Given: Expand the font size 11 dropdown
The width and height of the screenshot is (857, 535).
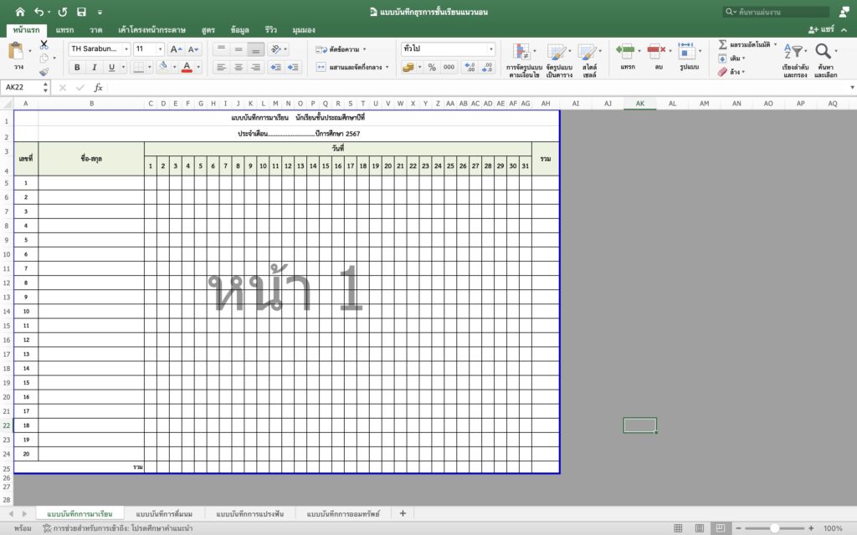Looking at the screenshot, I should pyautogui.click(x=149, y=49).
